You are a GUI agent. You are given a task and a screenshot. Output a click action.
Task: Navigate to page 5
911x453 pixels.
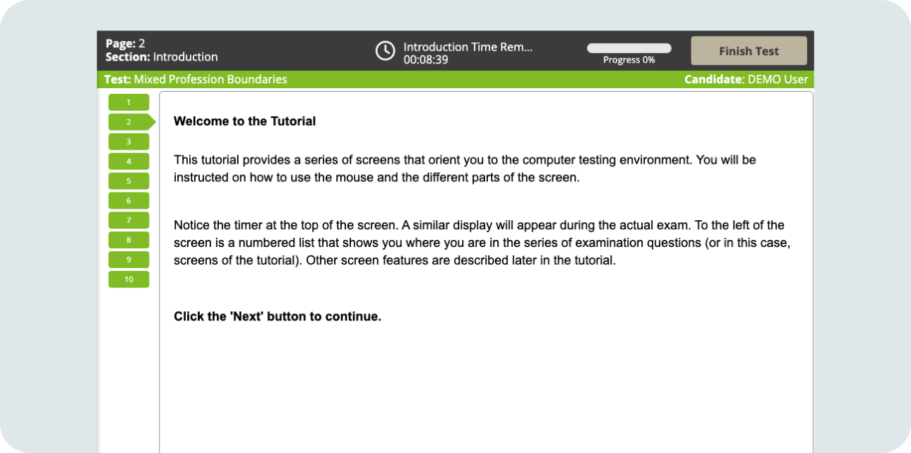[x=129, y=181]
